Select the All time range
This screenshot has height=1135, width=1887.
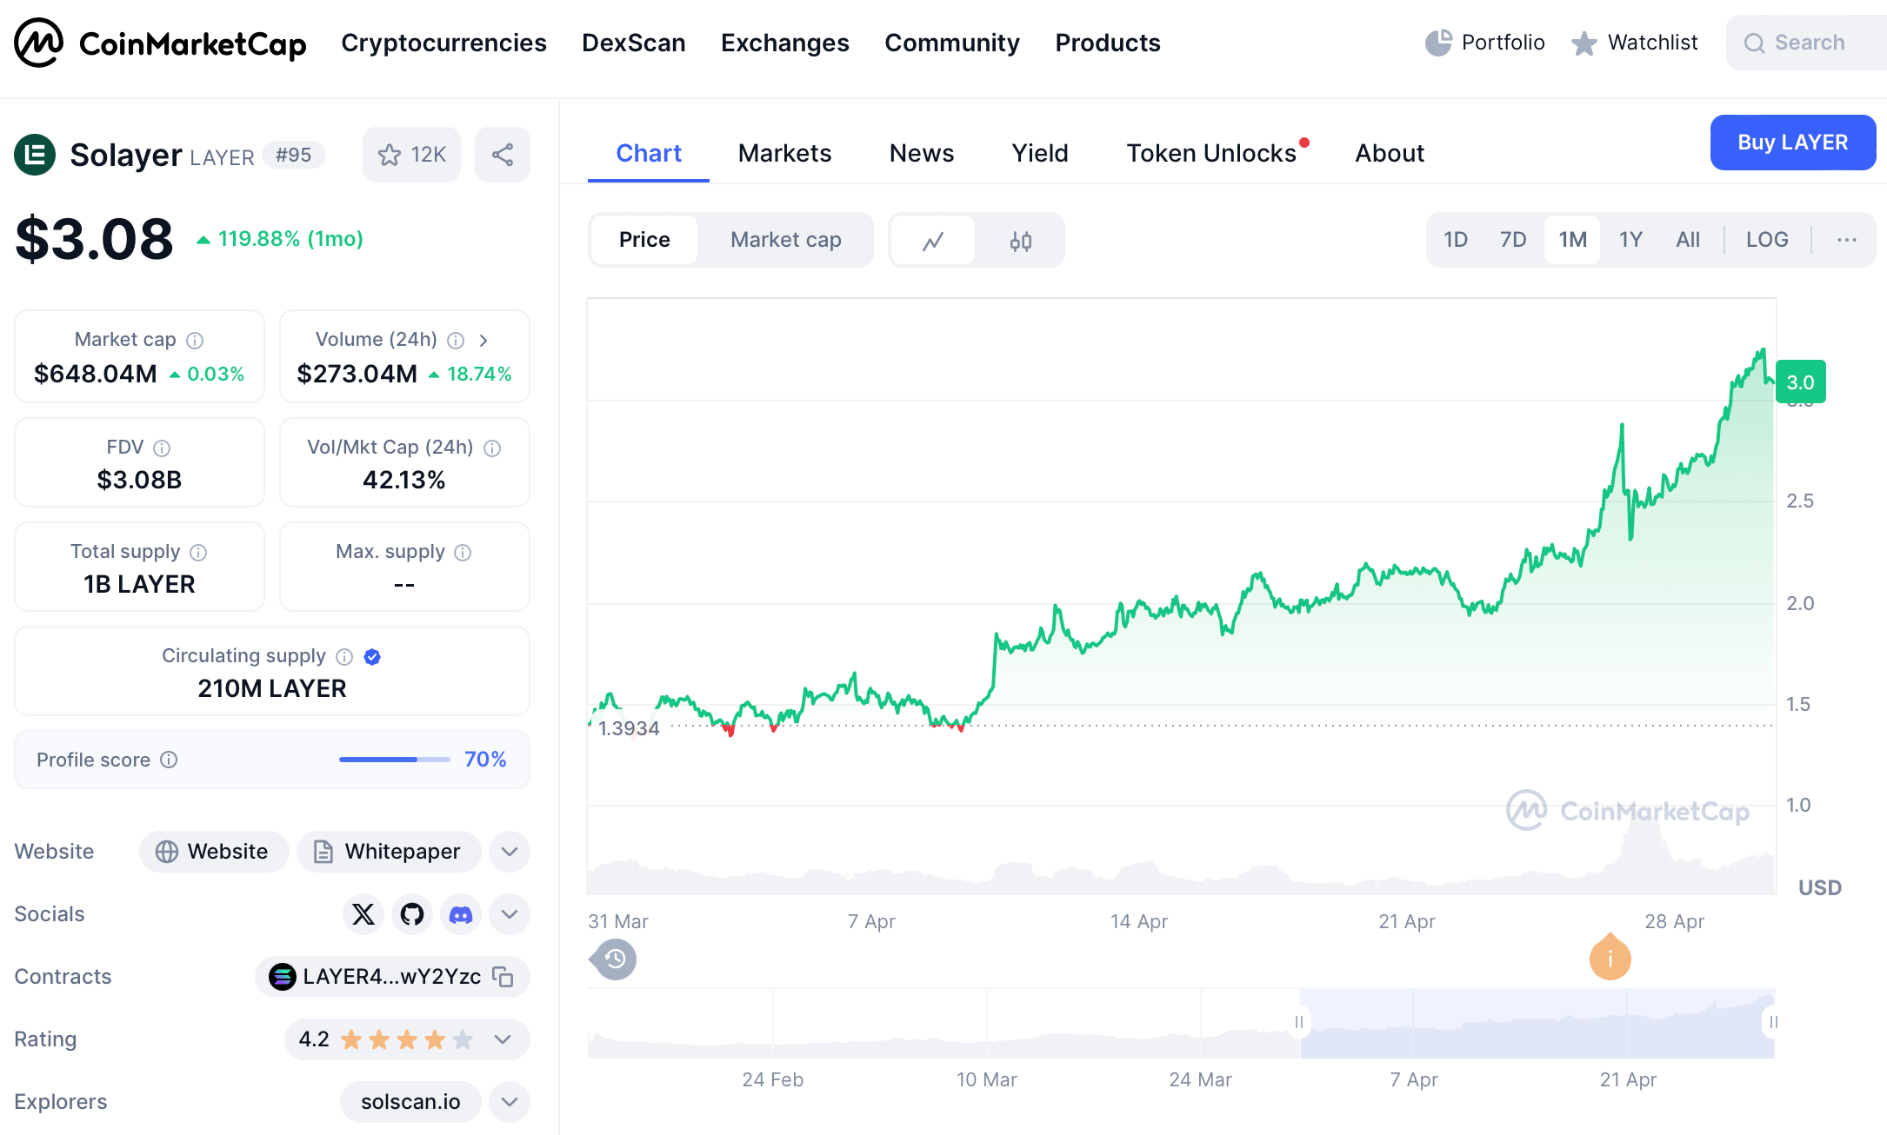click(1688, 240)
